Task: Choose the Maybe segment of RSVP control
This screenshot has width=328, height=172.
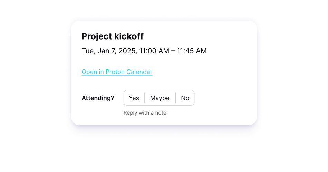Action: pos(160,98)
